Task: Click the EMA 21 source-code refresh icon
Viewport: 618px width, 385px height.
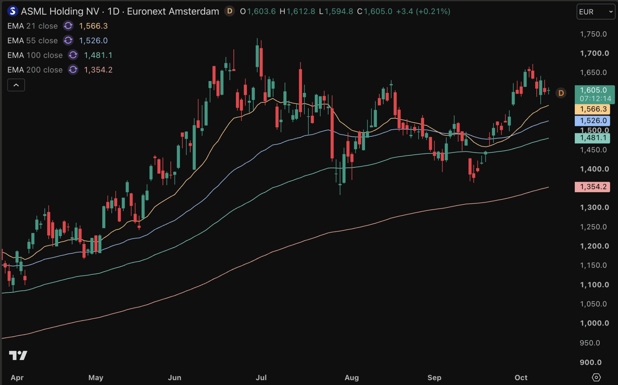Action: [68, 26]
